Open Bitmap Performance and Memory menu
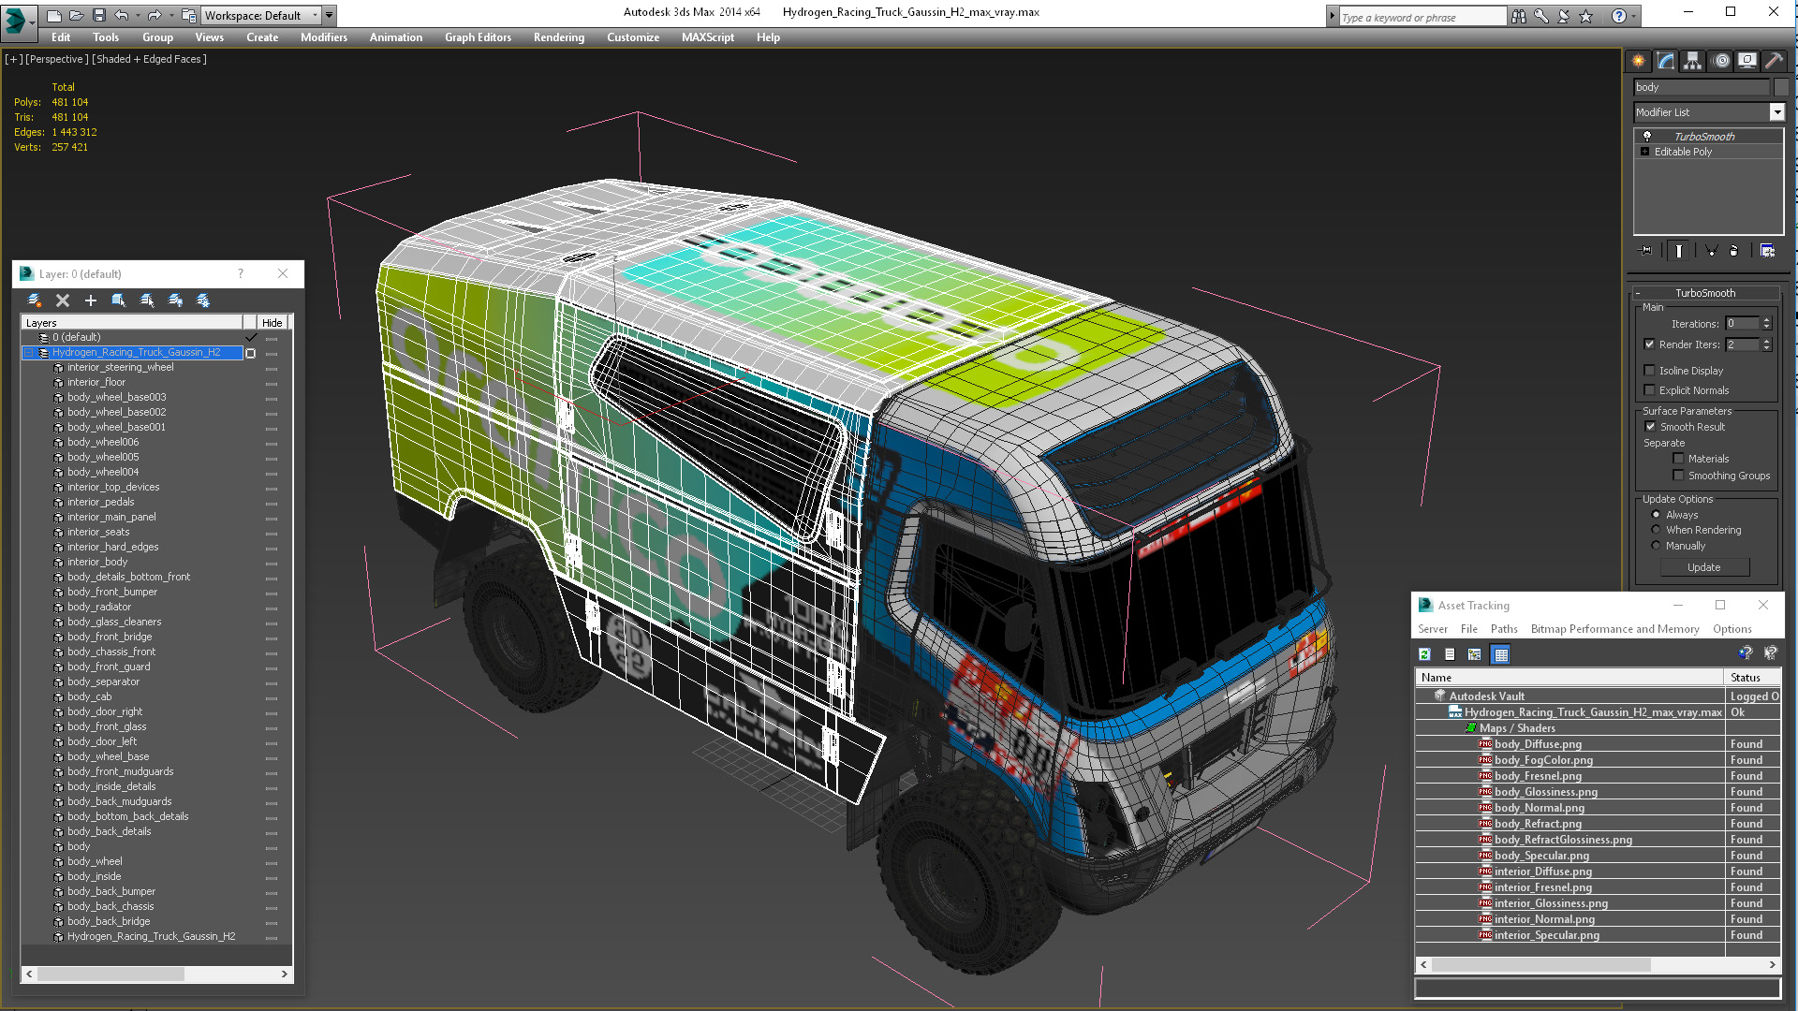The height and width of the screenshot is (1011, 1798). click(x=1614, y=629)
